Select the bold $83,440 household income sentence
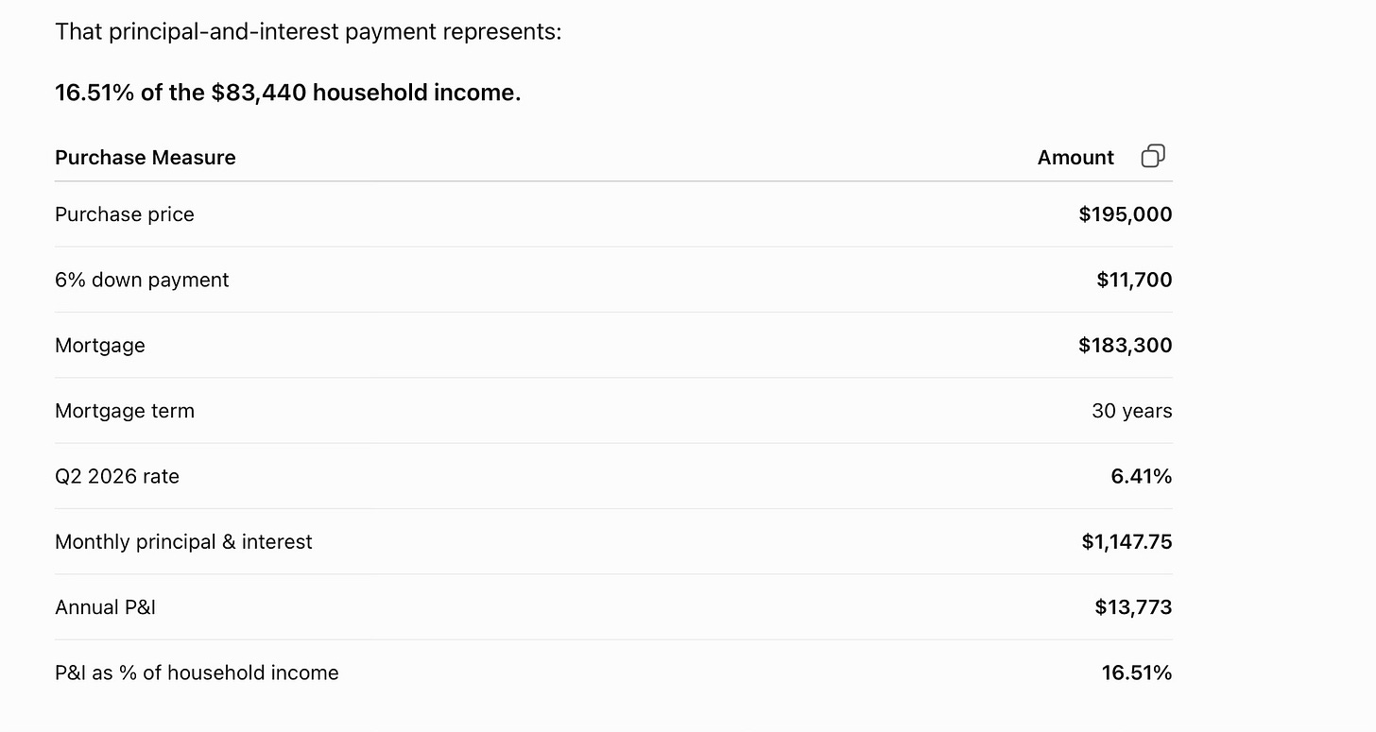Screen dimensions: 1376x732 [288, 93]
